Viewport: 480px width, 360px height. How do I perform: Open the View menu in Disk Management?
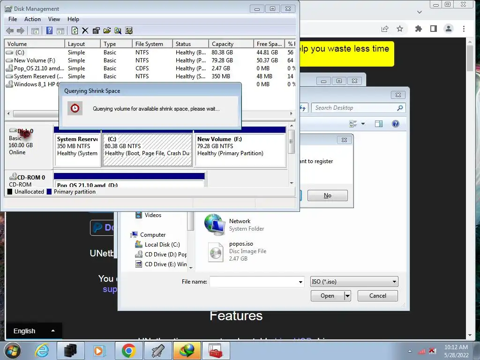[54, 19]
